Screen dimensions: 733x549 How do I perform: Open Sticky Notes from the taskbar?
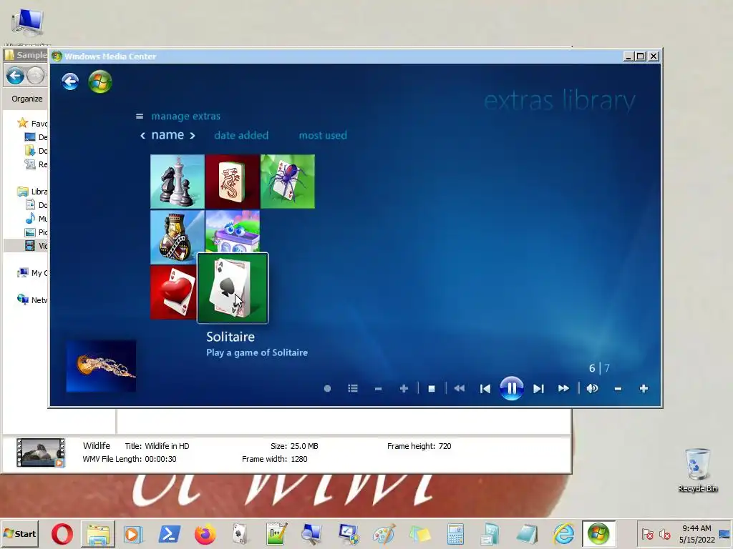(x=419, y=534)
